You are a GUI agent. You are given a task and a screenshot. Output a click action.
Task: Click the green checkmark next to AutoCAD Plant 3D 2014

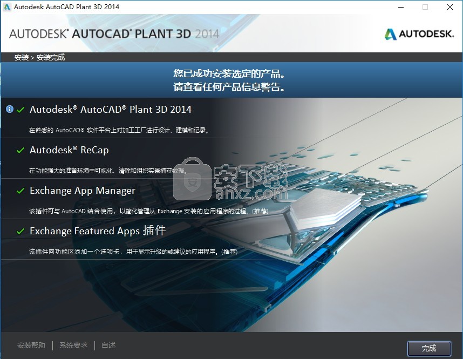[x=21, y=110]
